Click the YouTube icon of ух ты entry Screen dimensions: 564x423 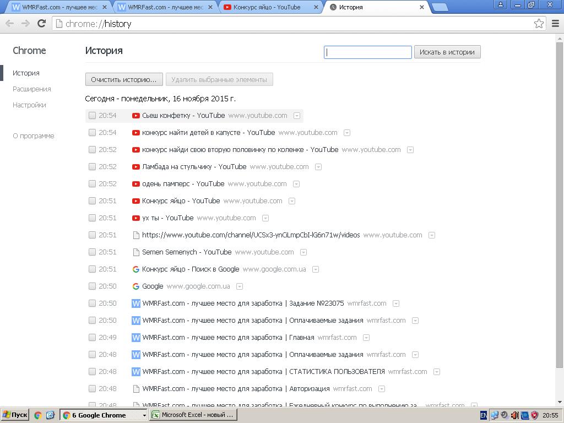pos(135,218)
